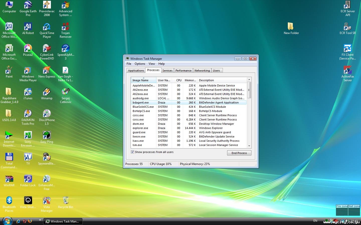The height and width of the screenshot is (225, 361).
Task: Select the WinRAR desktop icon
Action: [9, 179]
